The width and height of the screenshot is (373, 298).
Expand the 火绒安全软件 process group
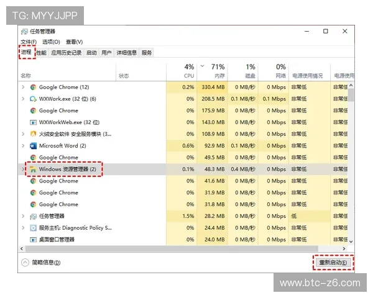[x=23, y=134]
